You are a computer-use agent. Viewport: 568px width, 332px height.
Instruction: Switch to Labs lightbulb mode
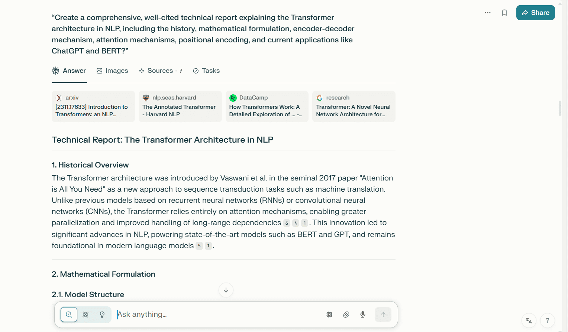click(x=102, y=315)
